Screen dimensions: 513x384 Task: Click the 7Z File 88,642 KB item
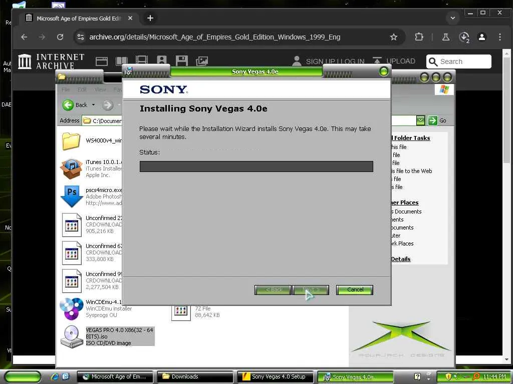(196, 312)
